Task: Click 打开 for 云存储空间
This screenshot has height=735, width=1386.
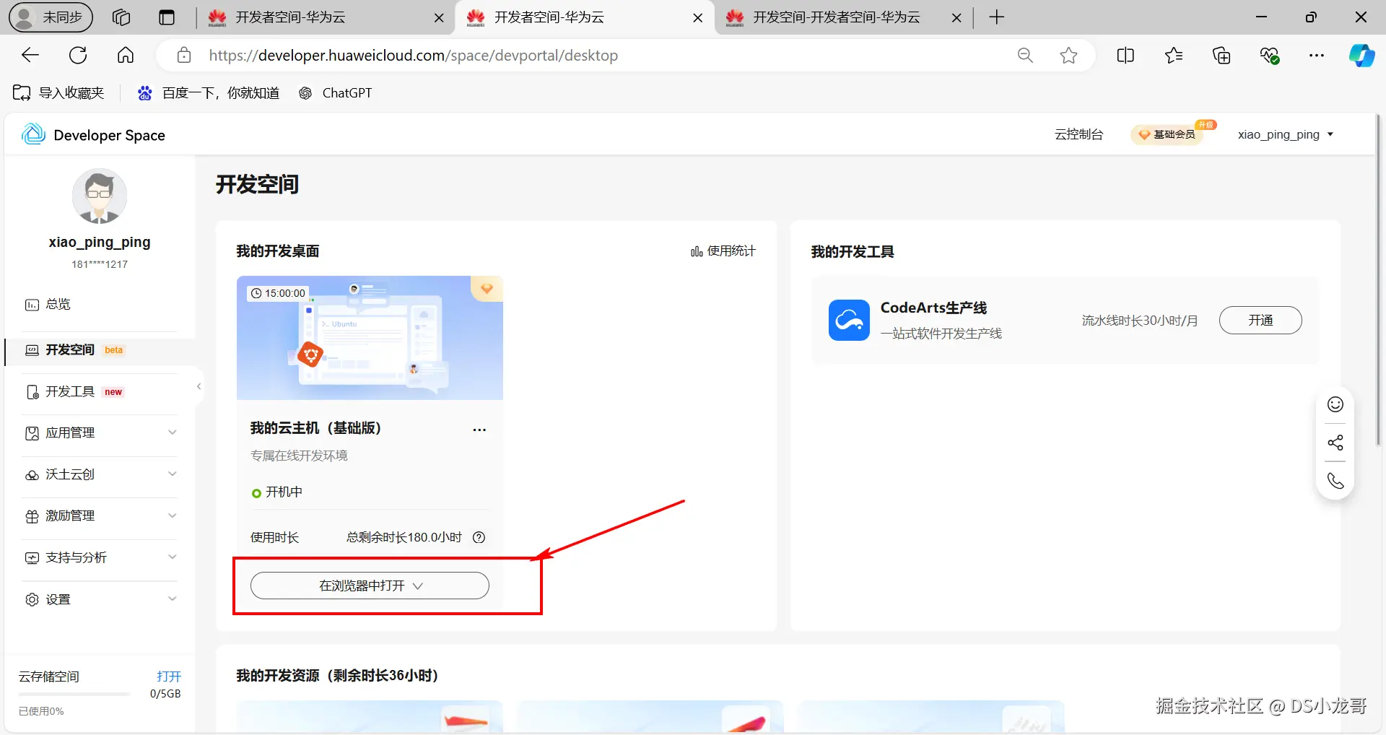Action: coord(169,676)
